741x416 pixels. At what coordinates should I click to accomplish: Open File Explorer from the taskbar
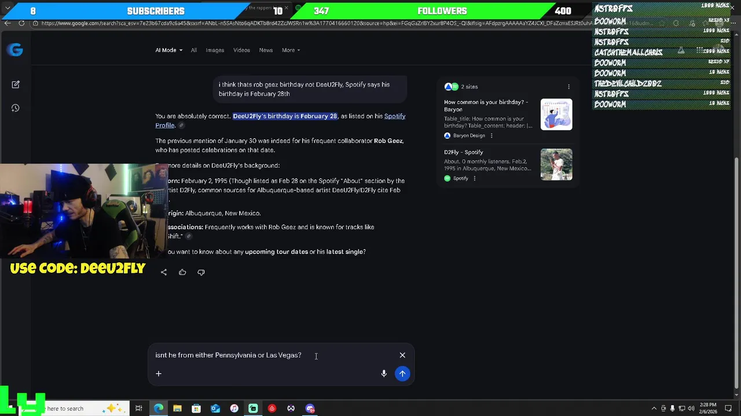[x=177, y=408]
